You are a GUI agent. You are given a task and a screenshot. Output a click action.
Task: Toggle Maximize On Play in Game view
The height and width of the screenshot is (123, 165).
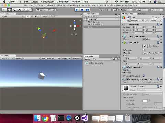point(64,58)
